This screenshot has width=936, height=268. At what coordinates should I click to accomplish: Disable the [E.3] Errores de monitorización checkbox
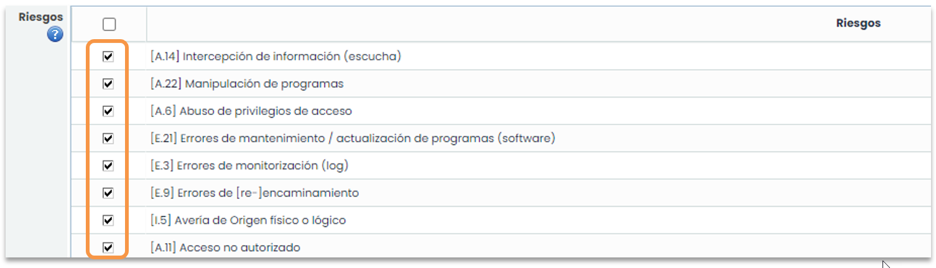(108, 165)
